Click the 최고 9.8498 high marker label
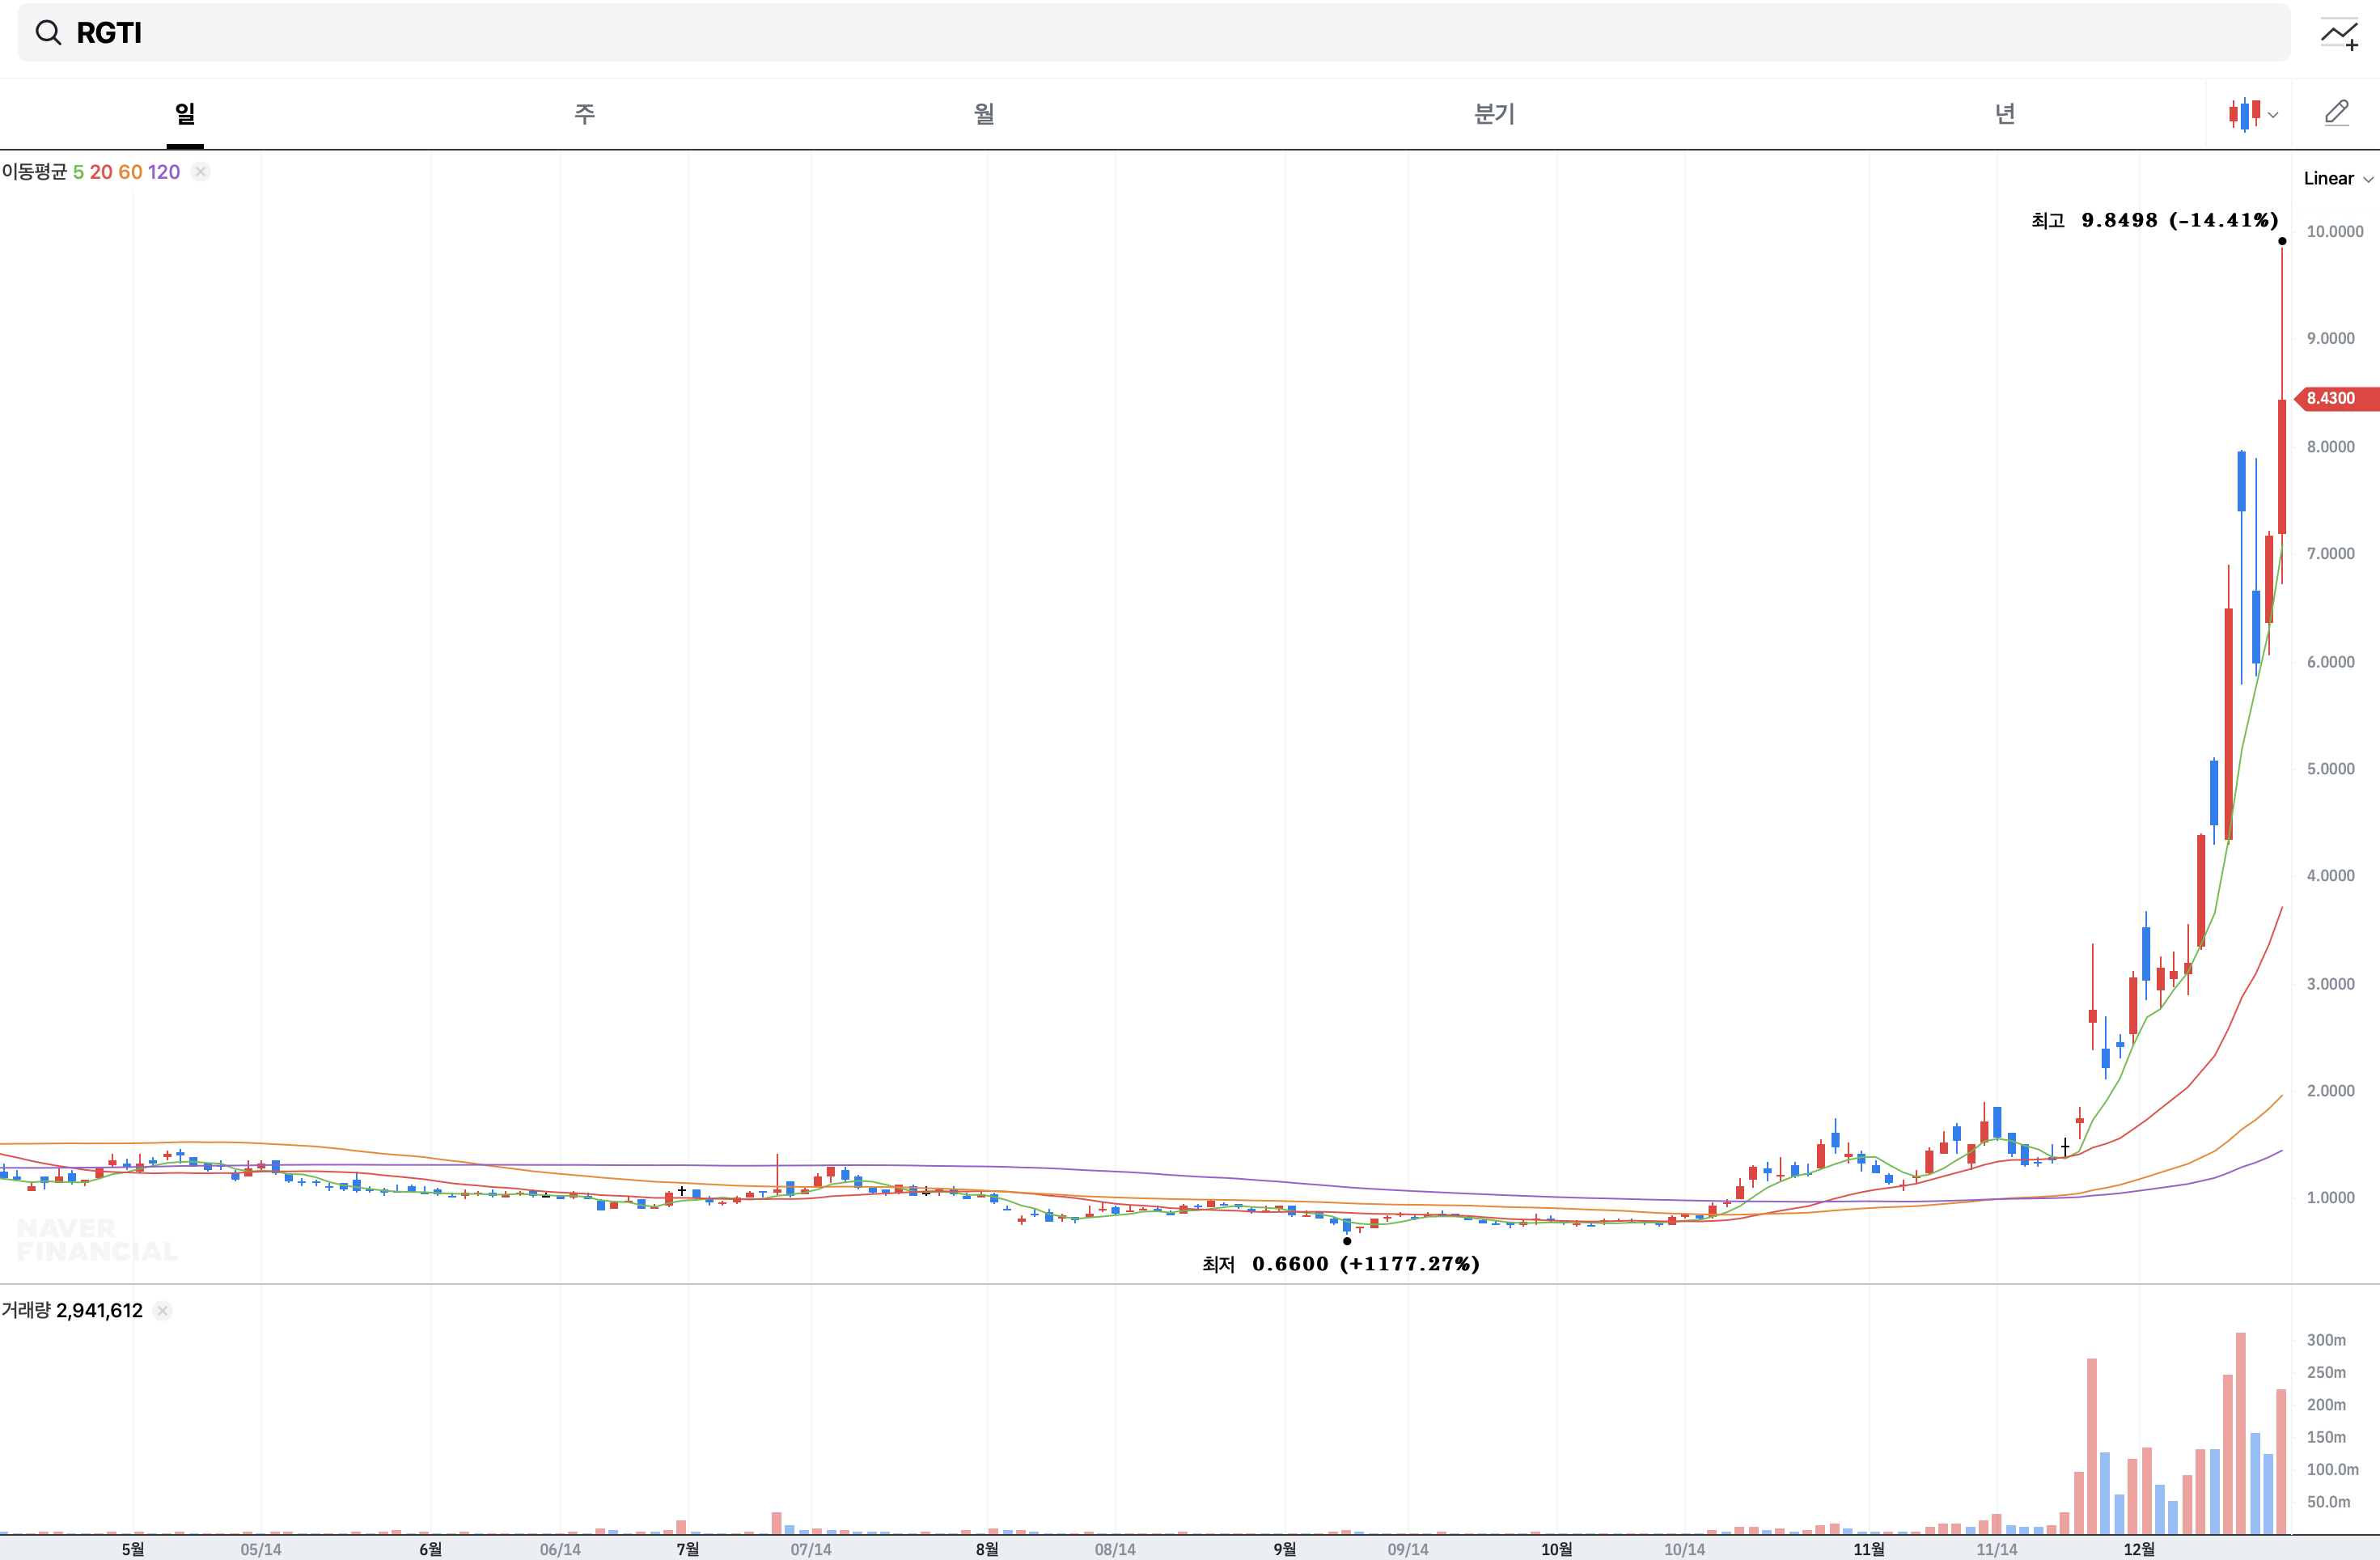 pos(2154,220)
